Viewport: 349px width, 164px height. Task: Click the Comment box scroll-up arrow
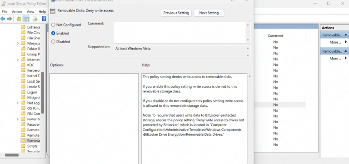pos(248,25)
